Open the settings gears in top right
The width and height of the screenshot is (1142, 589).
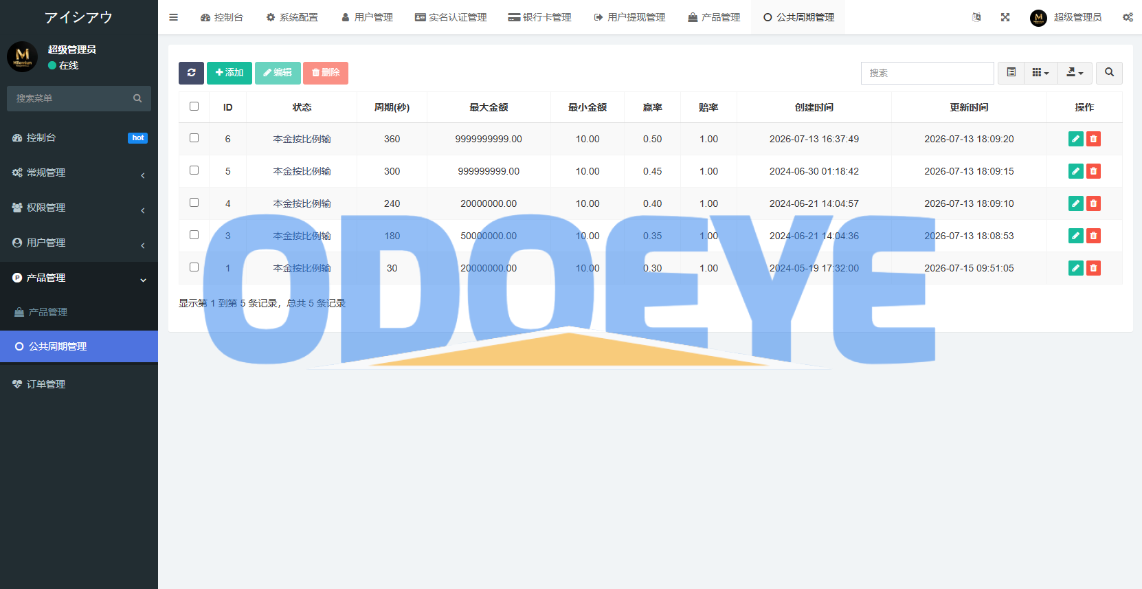(1128, 17)
